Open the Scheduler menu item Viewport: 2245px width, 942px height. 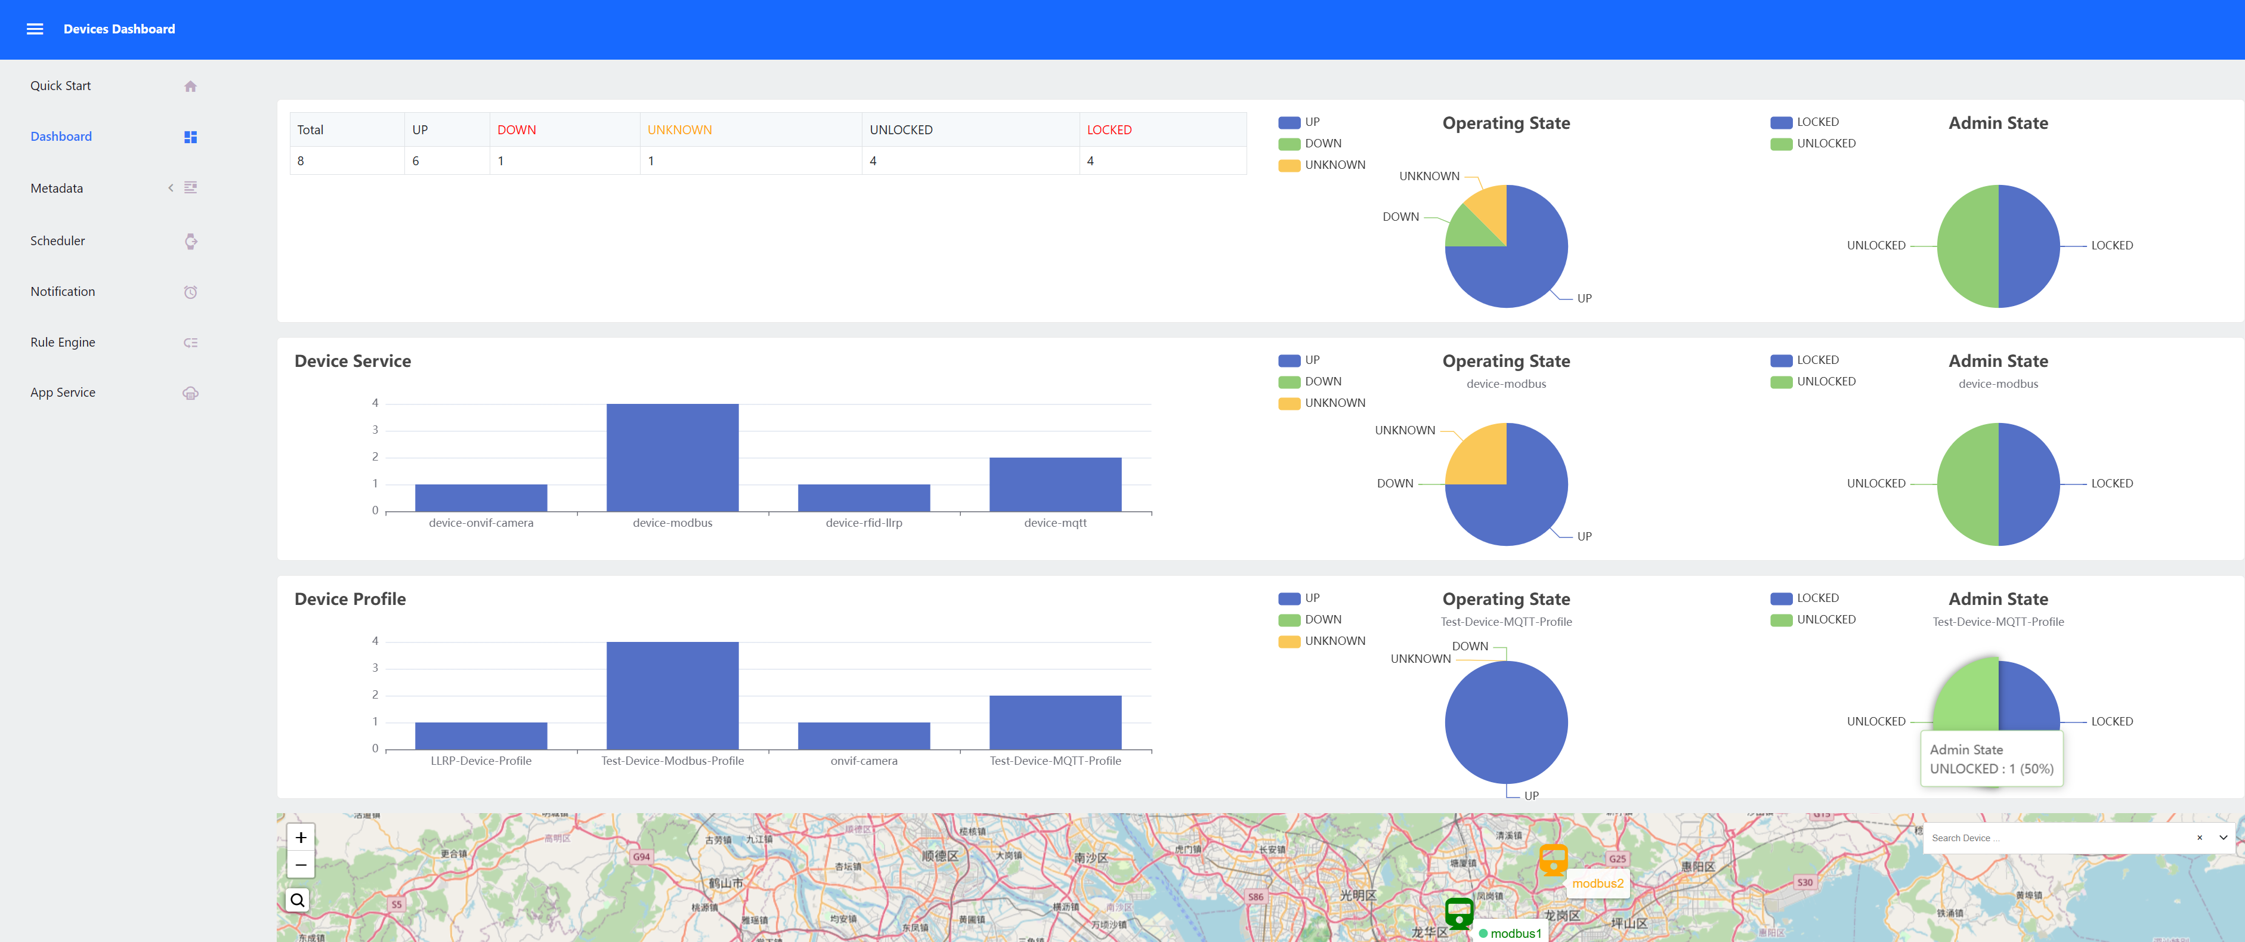coord(57,242)
